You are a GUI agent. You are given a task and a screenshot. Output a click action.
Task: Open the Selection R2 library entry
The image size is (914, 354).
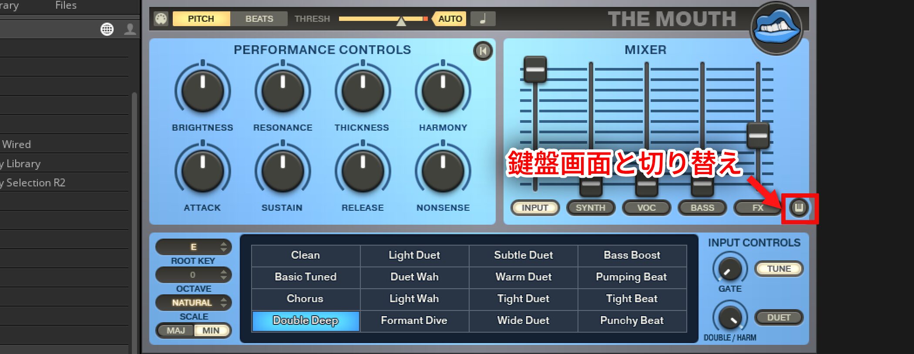click(64, 182)
